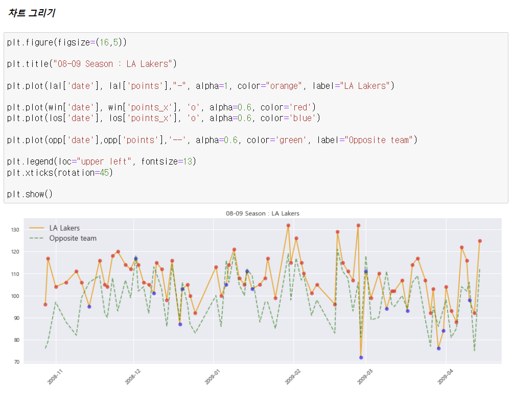The image size is (512, 394).
Task: Click the plt.show() code line
Action: pyautogui.click(x=30, y=194)
